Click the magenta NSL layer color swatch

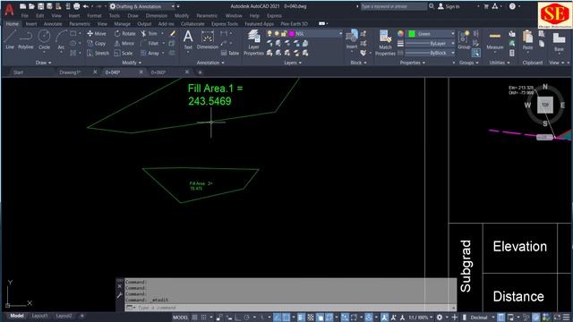[292, 34]
